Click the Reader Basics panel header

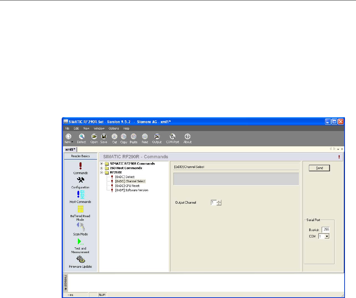(80, 156)
